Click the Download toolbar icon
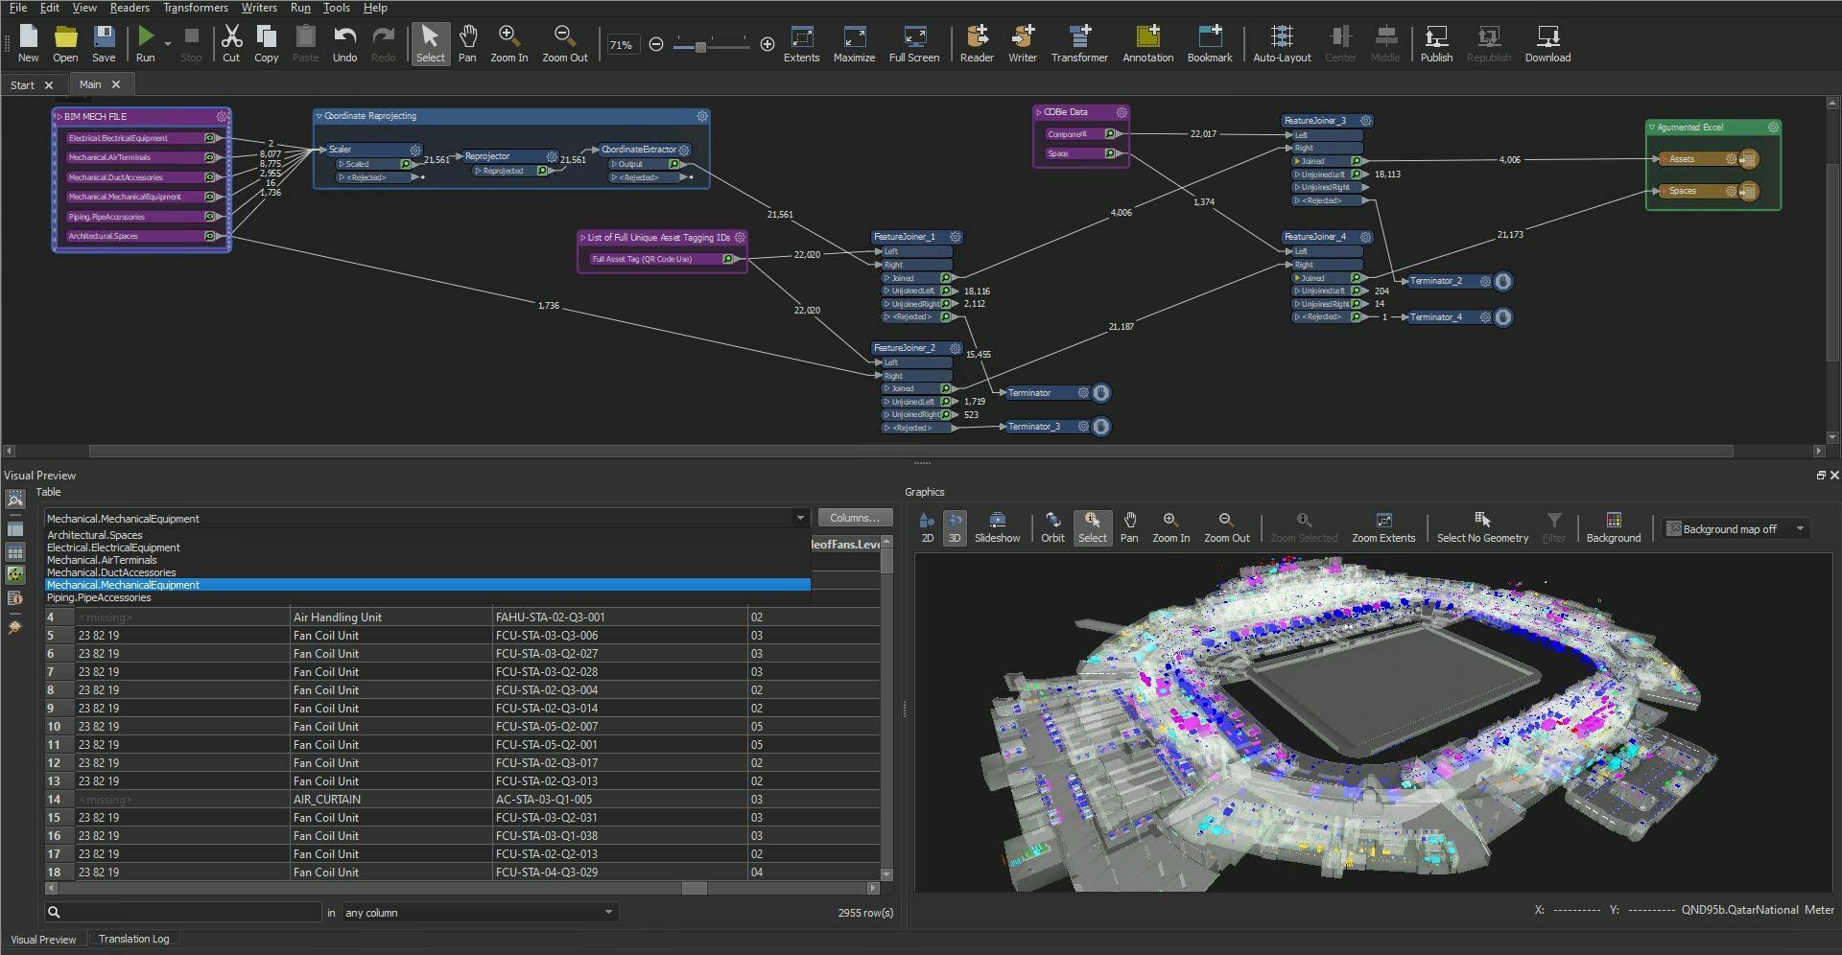The image size is (1842, 955). 1547,43
